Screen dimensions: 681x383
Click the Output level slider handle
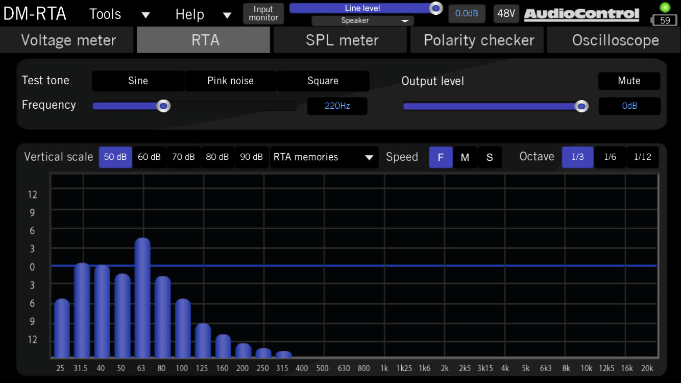click(581, 106)
